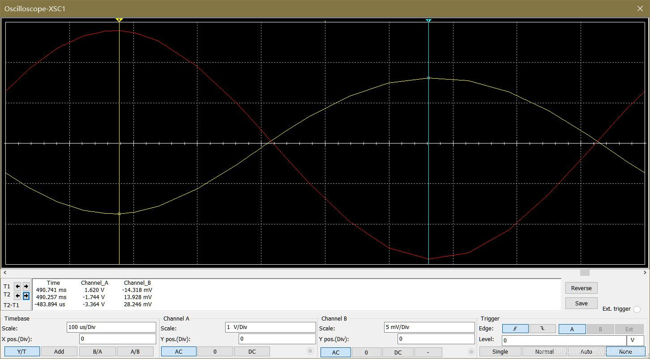Open the trigger level unit V selector
Viewport: 650px width, 359px height.
[x=635, y=340]
